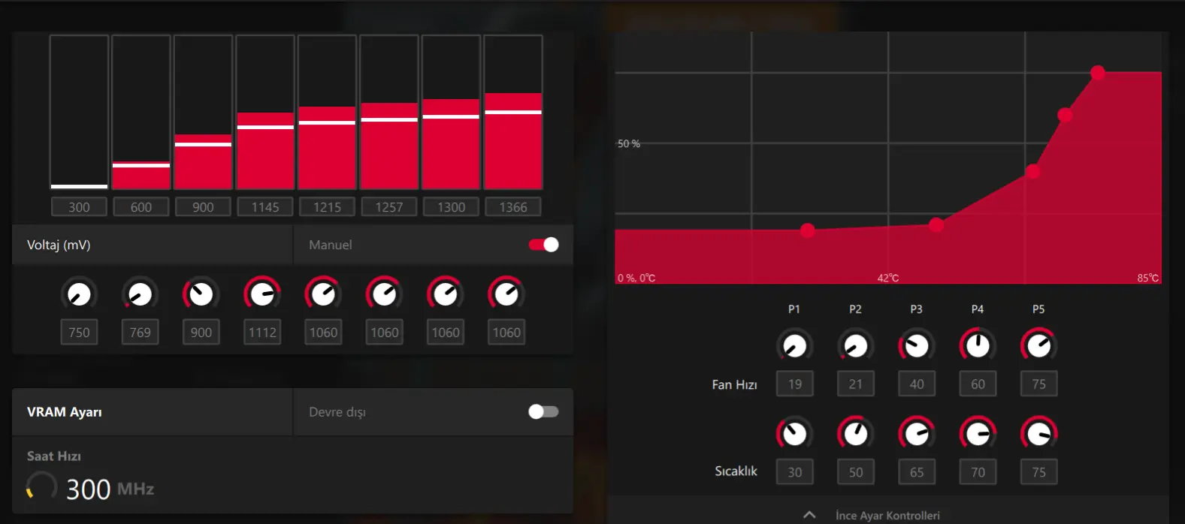This screenshot has height=524, width=1185.
Task: Click the Sıcaklık P4 knob
Action: coord(978,433)
